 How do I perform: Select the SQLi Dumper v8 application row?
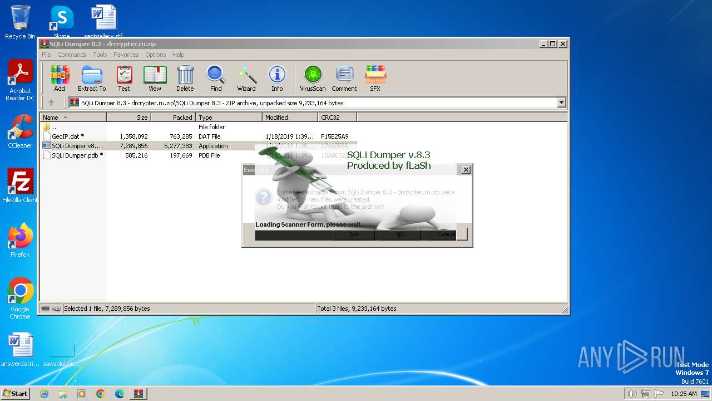(199, 146)
